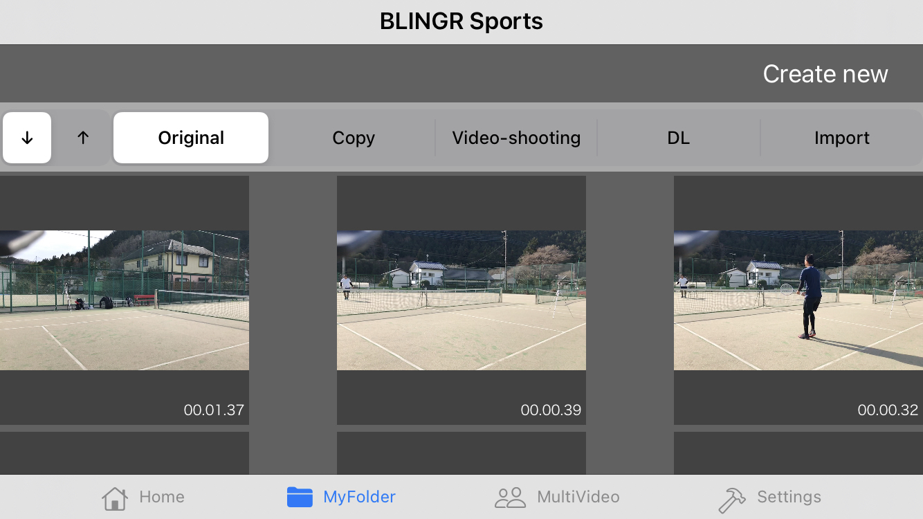923x519 pixels.
Task: Click the 00.01.37 duration label
Action: pyautogui.click(x=214, y=410)
